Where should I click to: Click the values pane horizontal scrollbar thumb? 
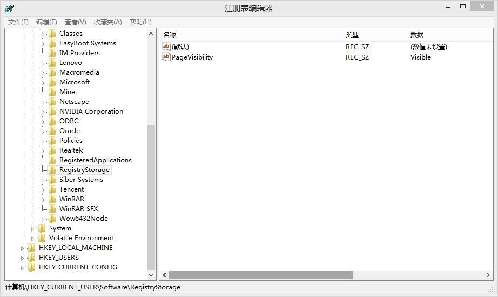[x=261, y=275]
